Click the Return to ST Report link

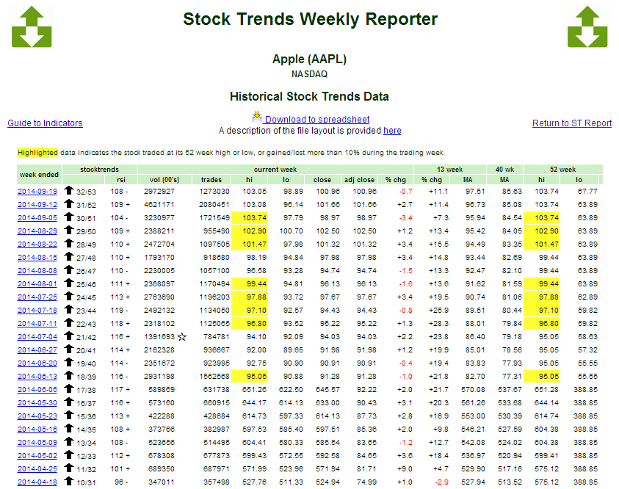coord(572,123)
